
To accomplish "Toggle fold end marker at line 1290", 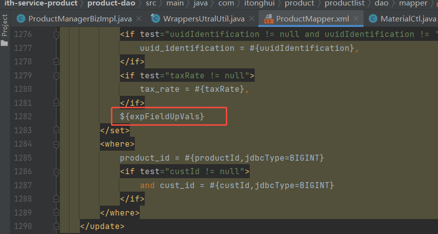I will [56, 226].
